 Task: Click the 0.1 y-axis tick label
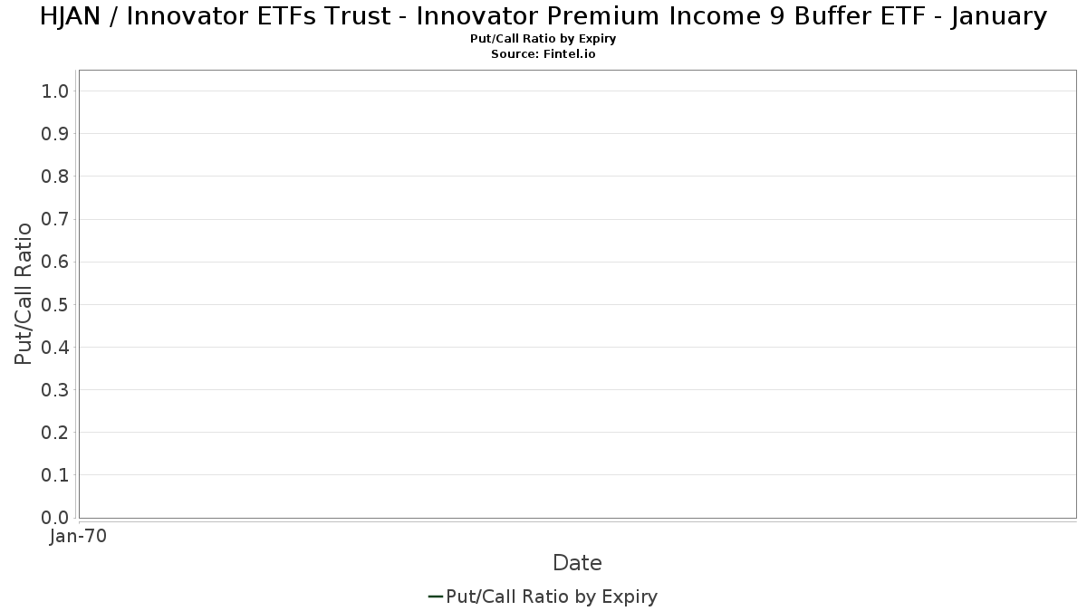(56, 474)
